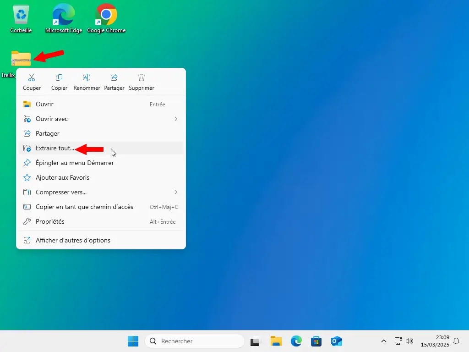Choose Afficher d'autres d'options
The height and width of the screenshot is (352, 469).
[x=101, y=240]
